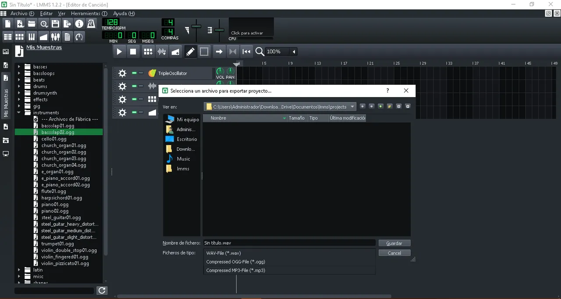Open the recently opened projects icon
561x299 pixels.
44,24
